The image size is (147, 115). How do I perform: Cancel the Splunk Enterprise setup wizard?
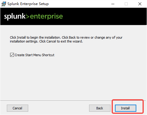(x=18, y=108)
